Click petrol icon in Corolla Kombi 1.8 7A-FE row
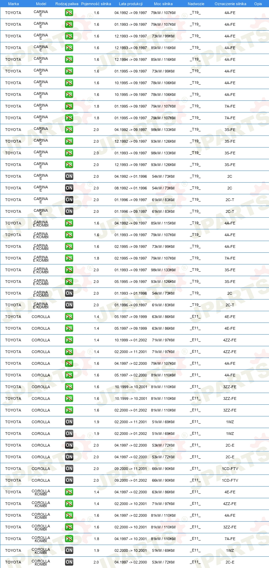269x568 pixels. pos(69,539)
